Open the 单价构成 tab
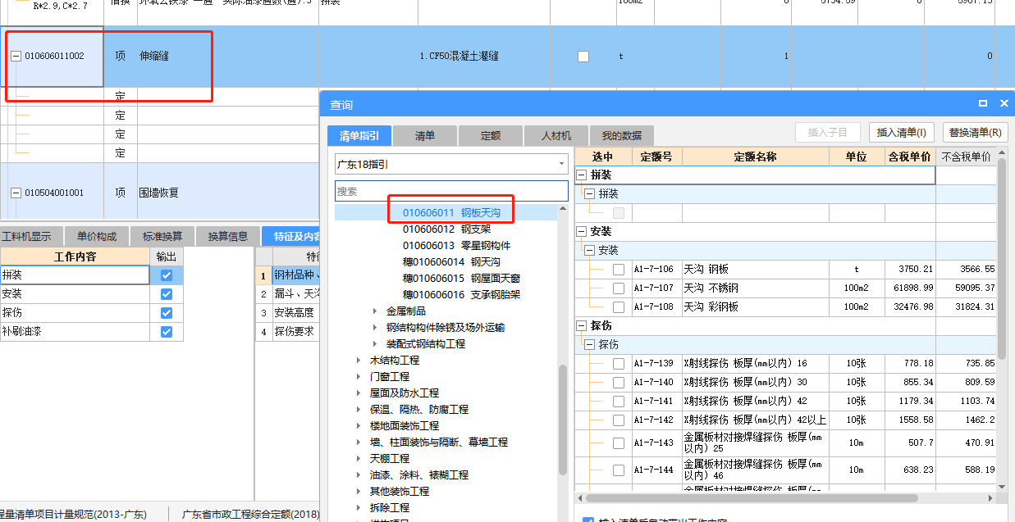Viewport: 1015px width, 522px height. [x=97, y=237]
